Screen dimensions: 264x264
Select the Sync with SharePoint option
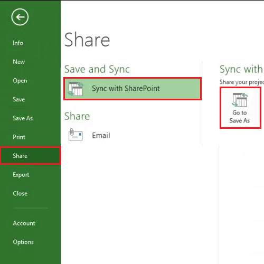[x=133, y=89]
